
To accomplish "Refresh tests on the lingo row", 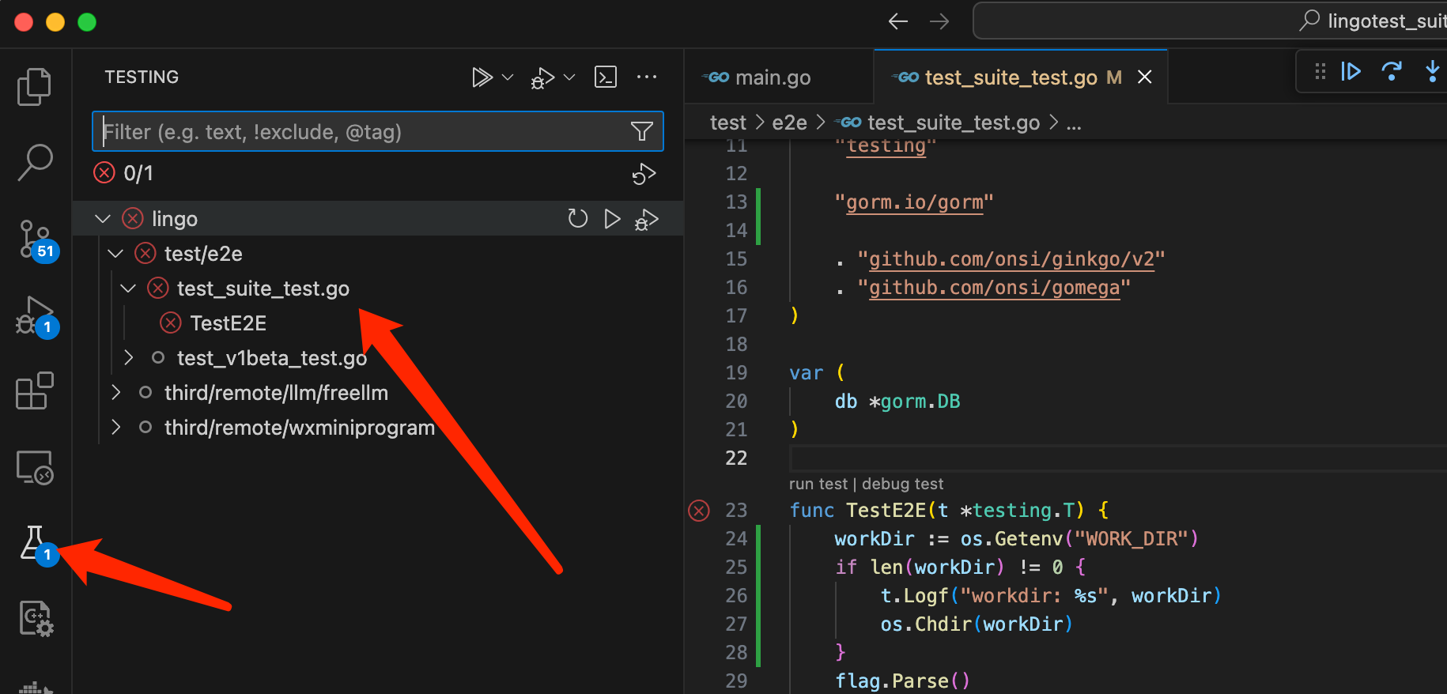I will [x=578, y=218].
